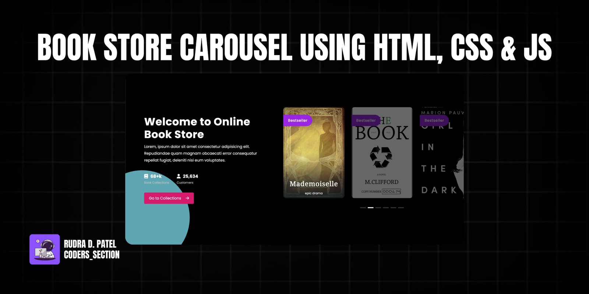
Task: Click the 25,634 customers count
Action: [x=190, y=176]
